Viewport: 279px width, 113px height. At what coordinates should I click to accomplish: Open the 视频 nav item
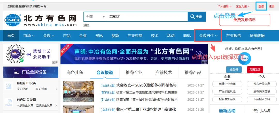click(115, 35)
